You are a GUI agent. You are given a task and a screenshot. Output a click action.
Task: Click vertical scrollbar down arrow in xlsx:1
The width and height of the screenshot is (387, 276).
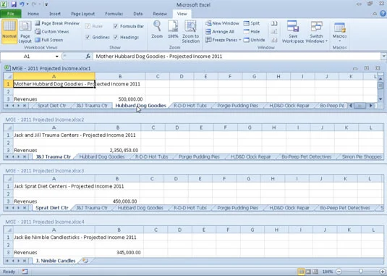click(x=380, y=99)
